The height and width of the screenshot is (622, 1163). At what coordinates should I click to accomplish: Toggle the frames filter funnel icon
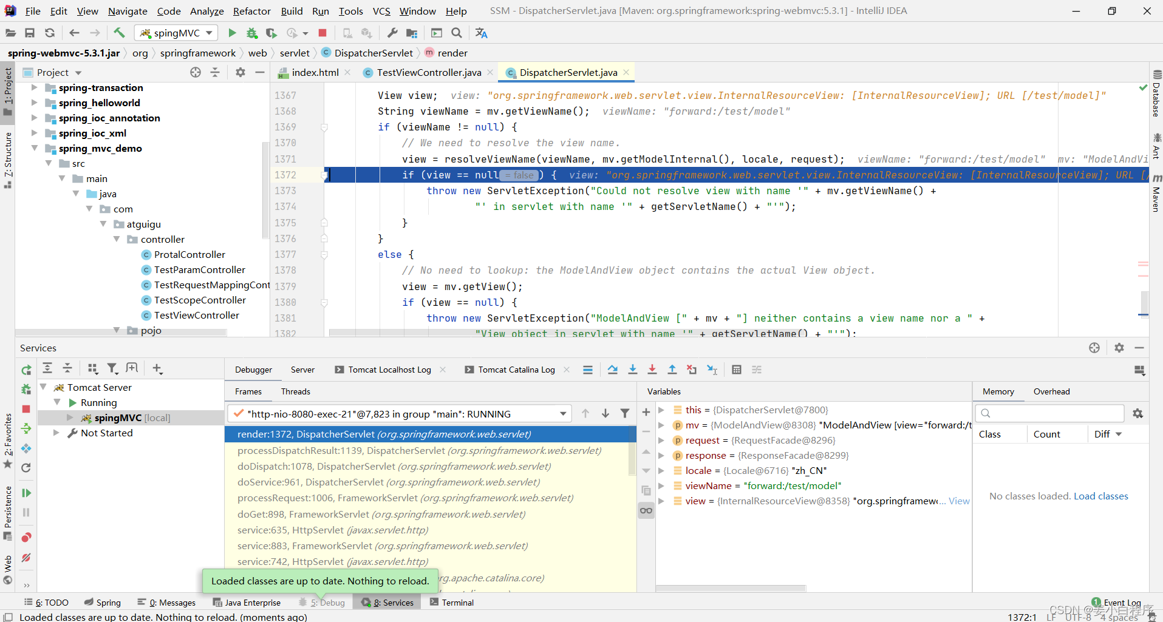[x=624, y=413]
